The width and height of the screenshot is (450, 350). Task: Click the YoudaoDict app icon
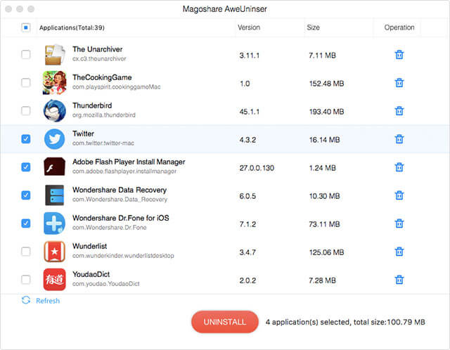point(55,280)
